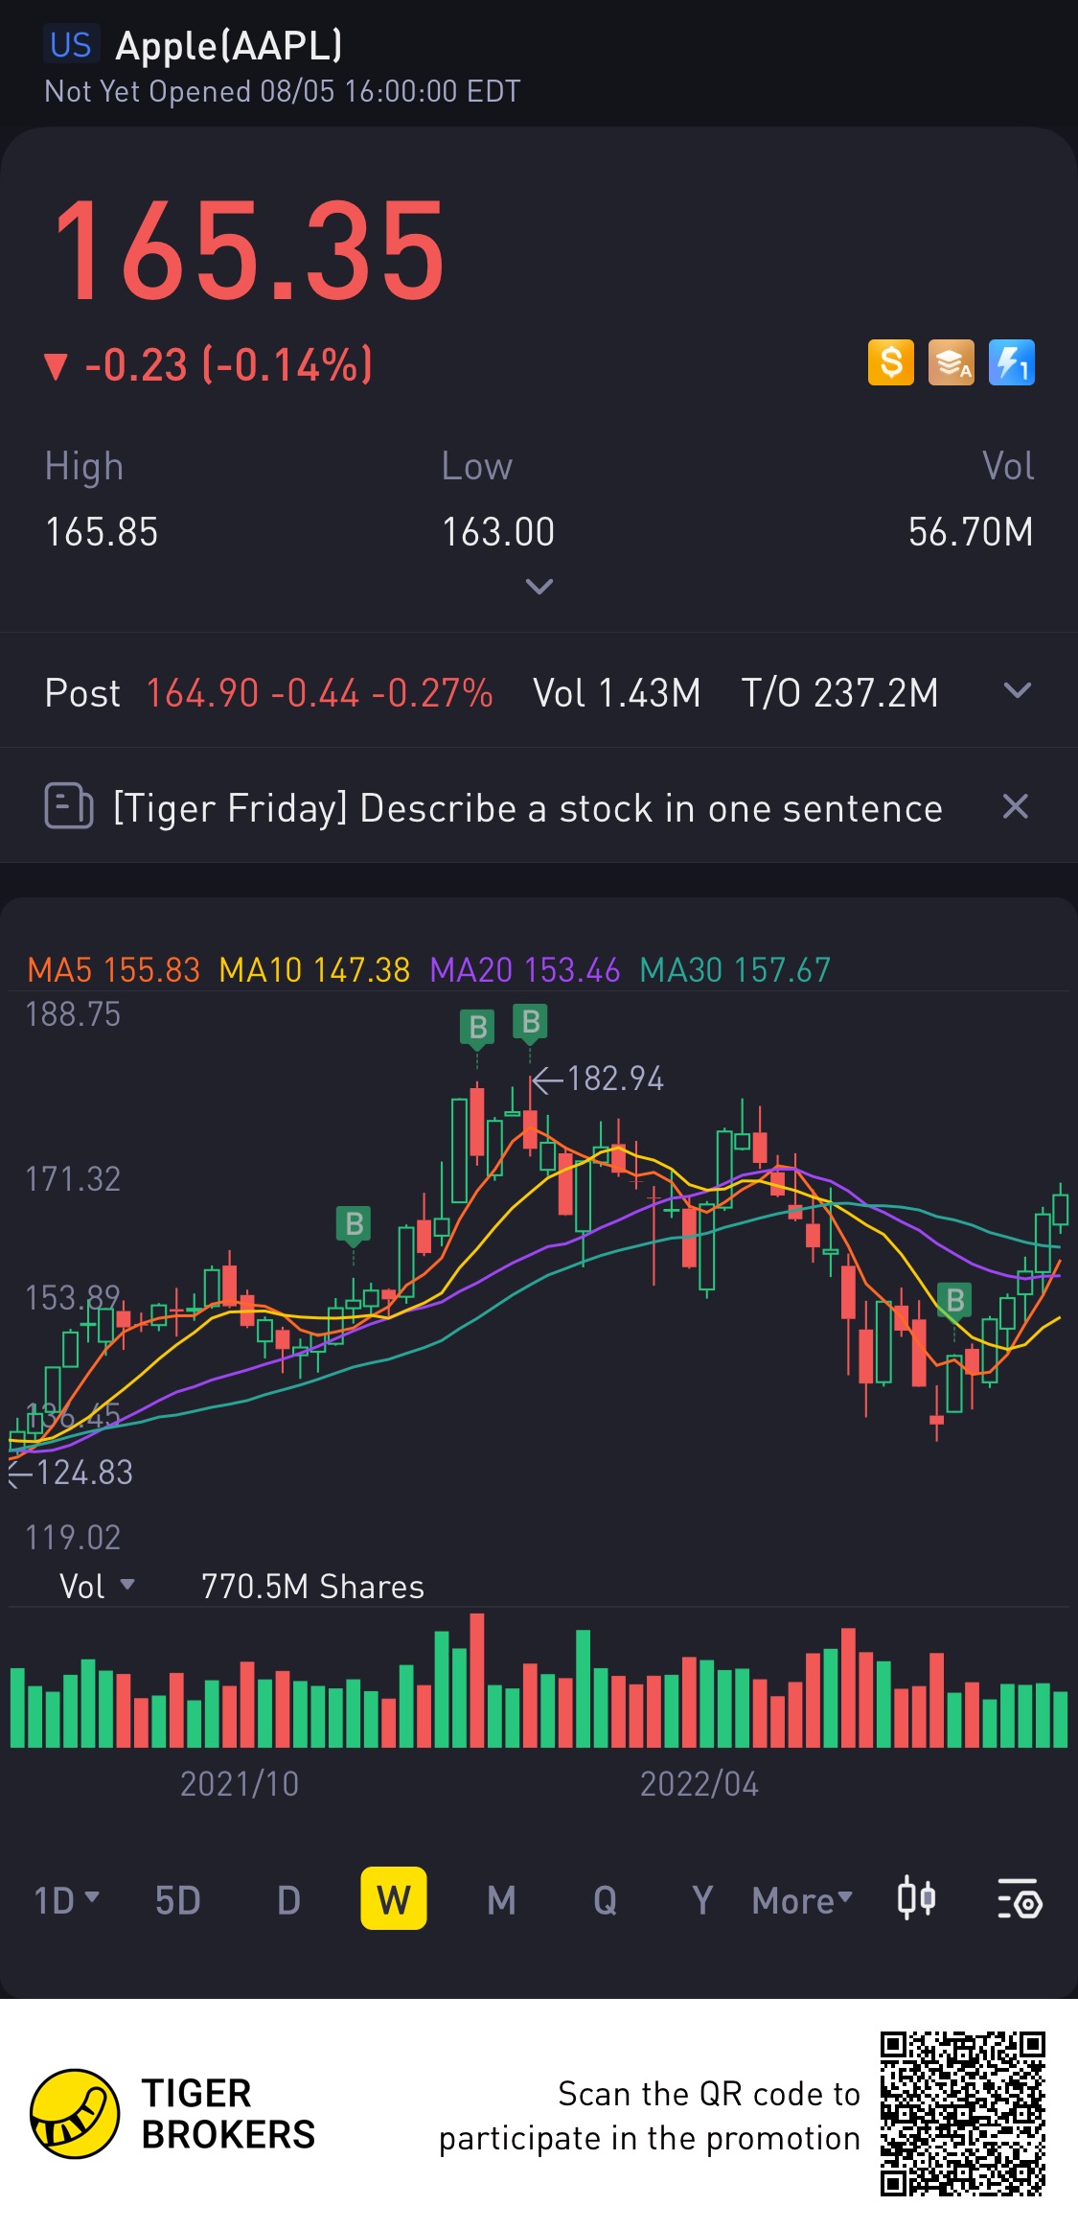Open Tiger Friday Describe a stock link

527,808
